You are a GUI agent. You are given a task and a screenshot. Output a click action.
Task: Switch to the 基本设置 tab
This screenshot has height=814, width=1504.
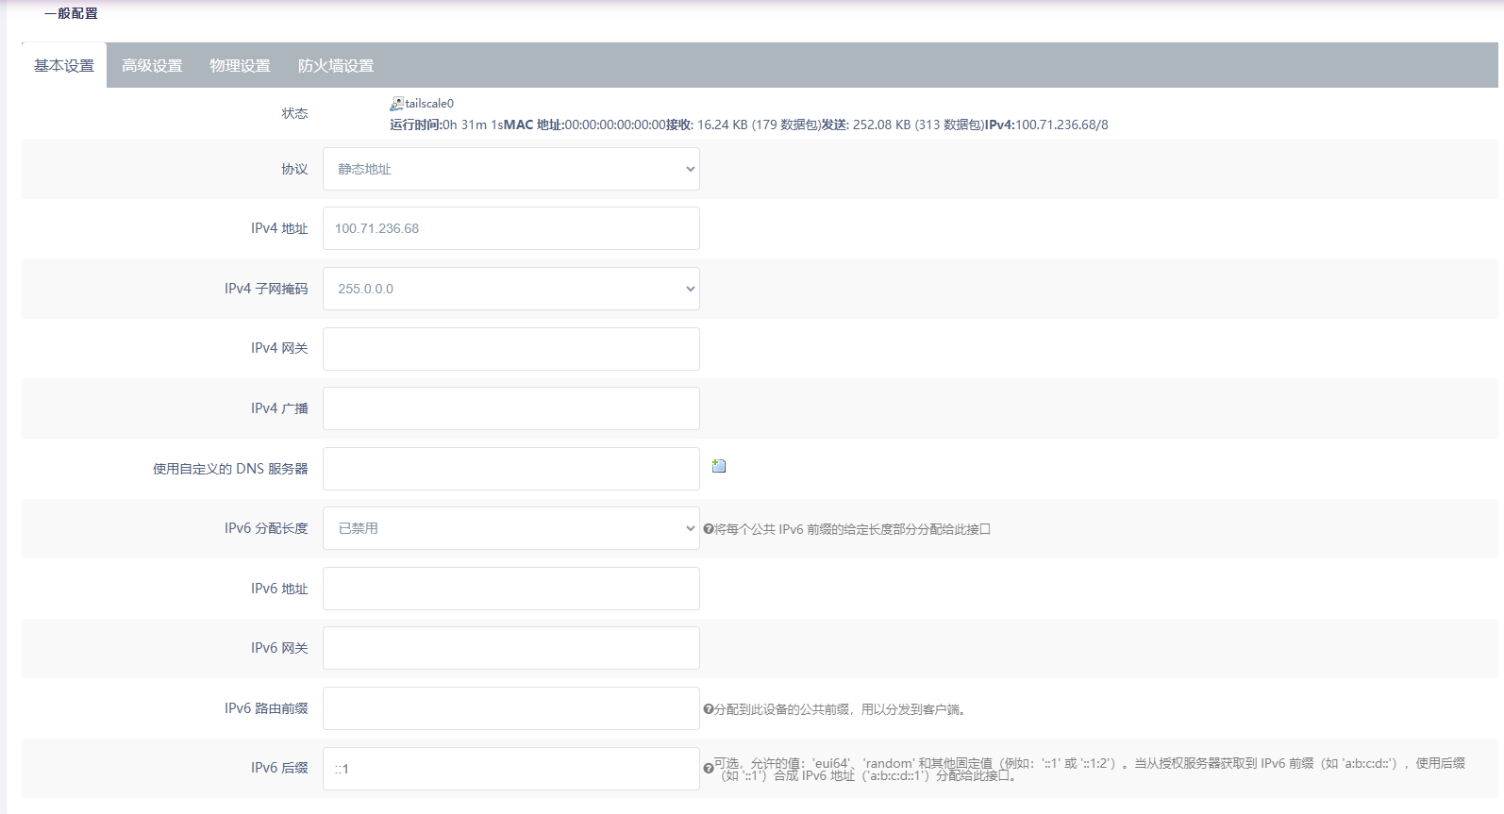64,66
